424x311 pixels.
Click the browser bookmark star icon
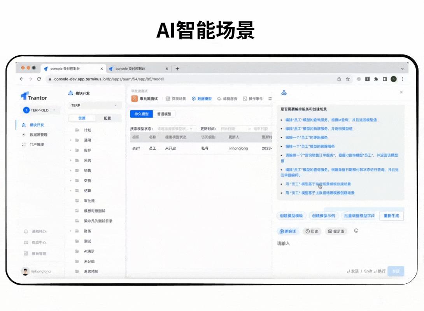tap(347, 79)
